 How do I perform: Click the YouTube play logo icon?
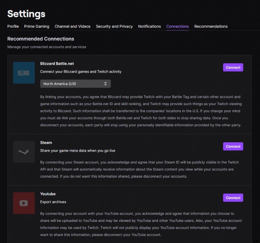coord(24,203)
